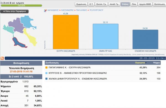Sort the table by Ψήφοι column
The height and width of the screenshot is (108, 166).
156,63
